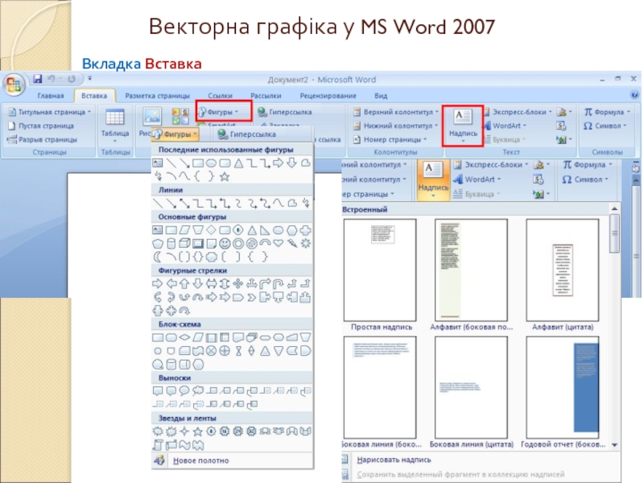Image resolution: width=644 pixels, height=483 pixels.
Task: Expand the Верхний колонтитул dropdown
Action: [x=396, y=112]
